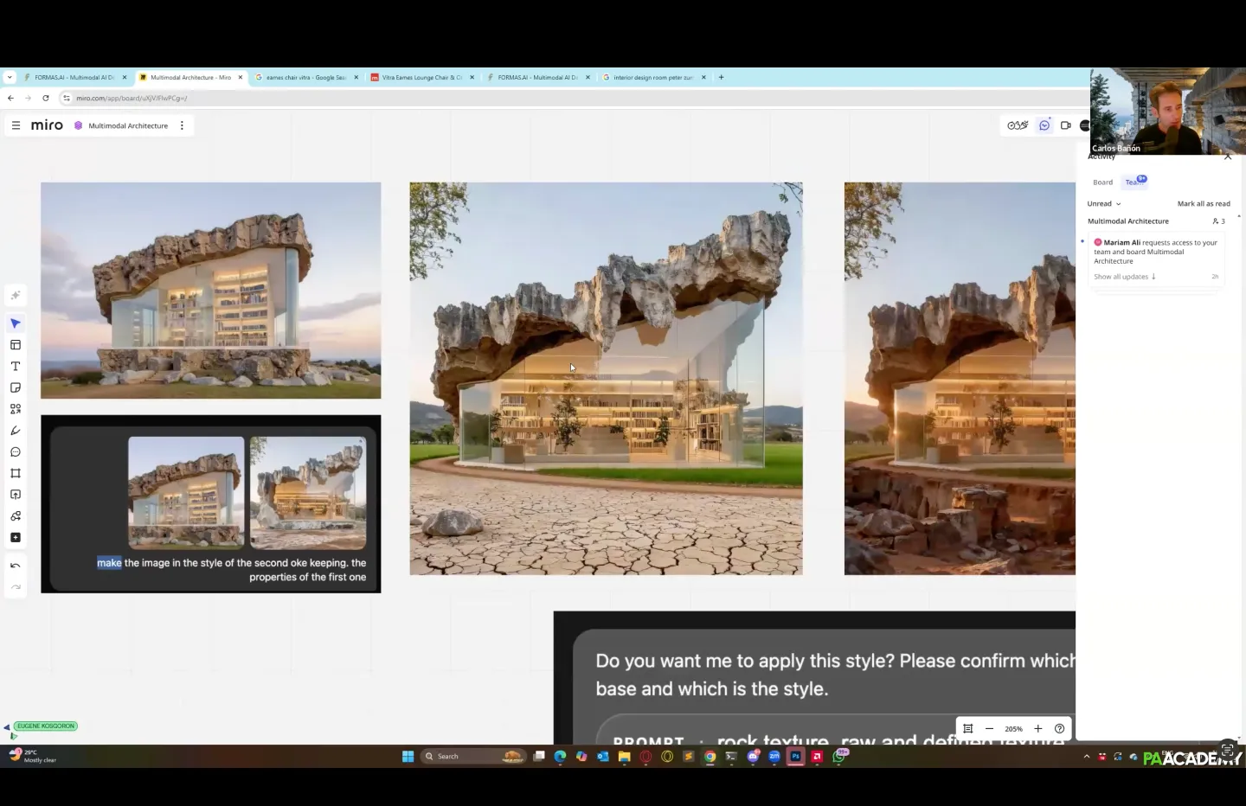Open the board options three-dot menu

pos(182,125)
